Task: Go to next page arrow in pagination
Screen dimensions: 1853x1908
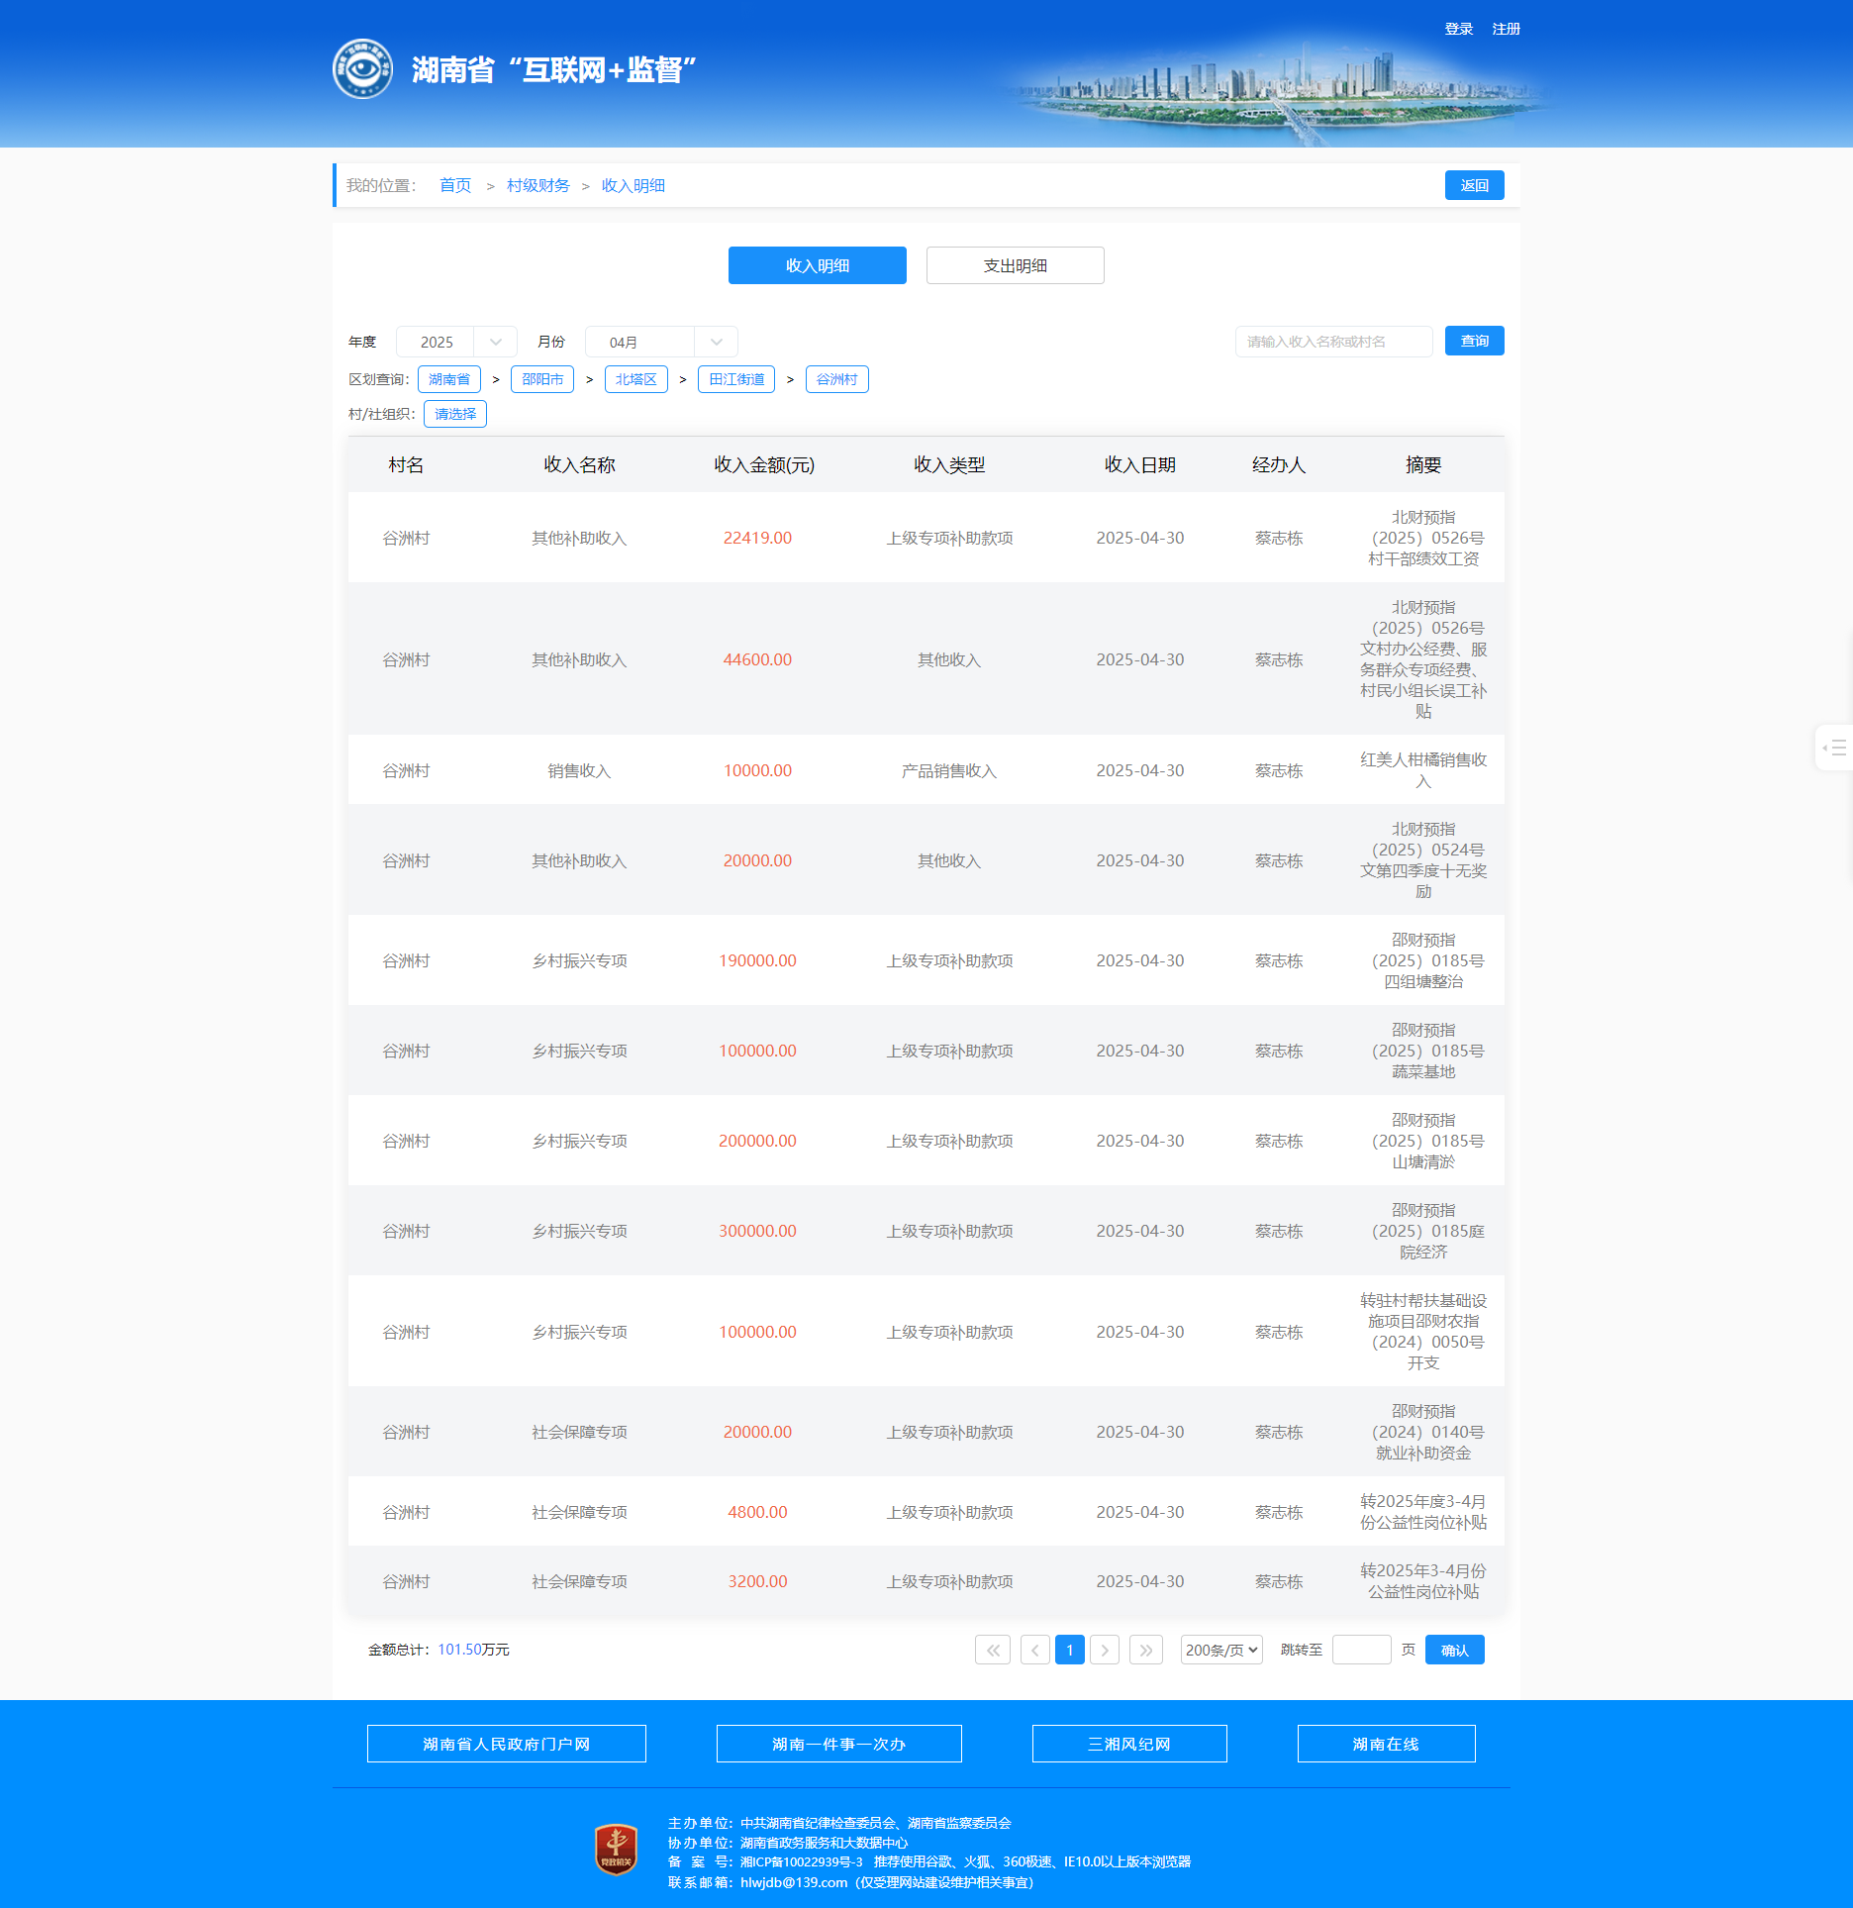Action: coord(1105,1650)
